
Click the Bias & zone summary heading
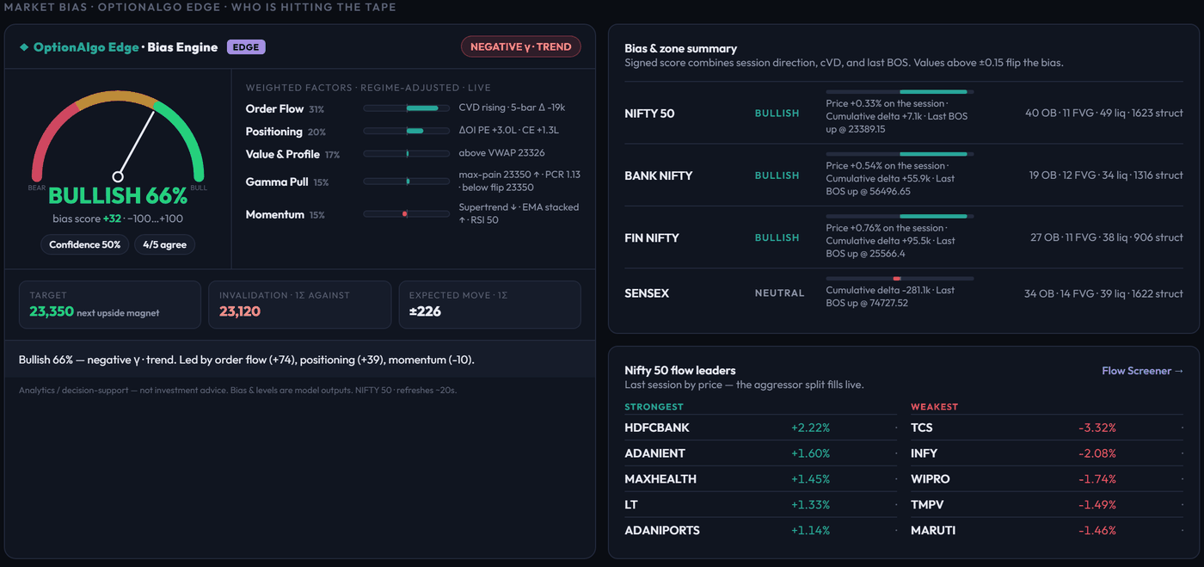680,48
